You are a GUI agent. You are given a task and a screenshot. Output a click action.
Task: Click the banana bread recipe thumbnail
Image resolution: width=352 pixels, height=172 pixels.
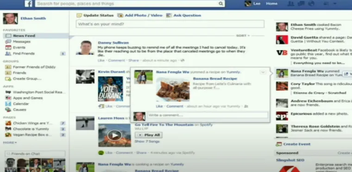click(x=173, y=89)
